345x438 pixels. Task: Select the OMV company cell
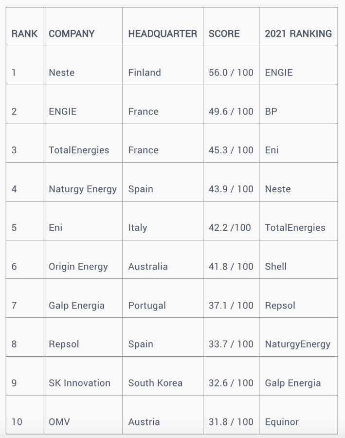[x=59, y=422]
